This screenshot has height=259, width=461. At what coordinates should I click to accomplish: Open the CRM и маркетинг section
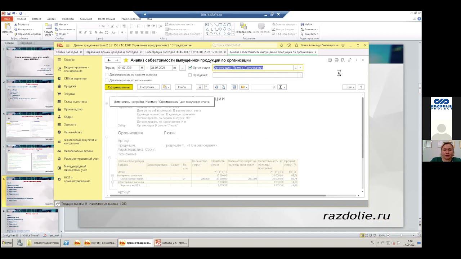(75, 78)
